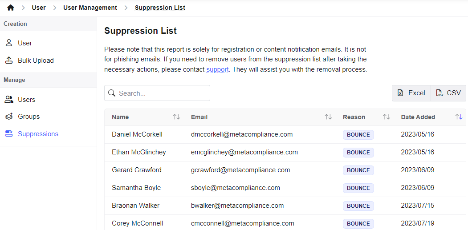Go to the home icon in breadcrumb
Viewport: 468px width, 230px height.
(x=10, y=8)
